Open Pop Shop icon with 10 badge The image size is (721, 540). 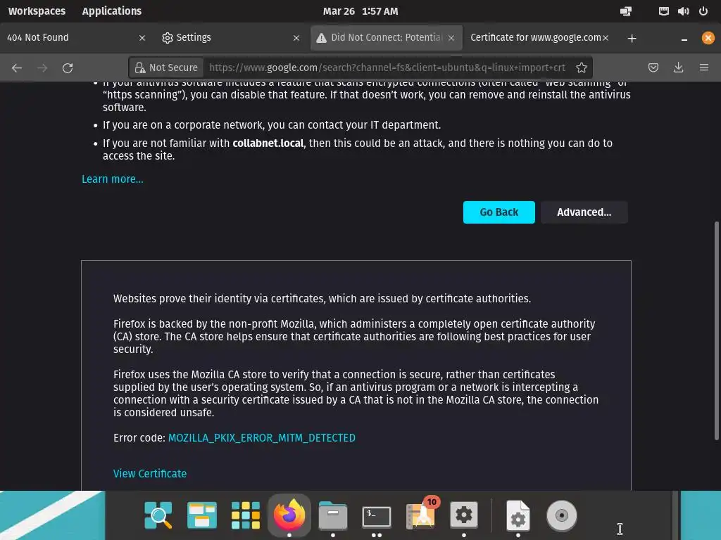[x=421, y=514]
